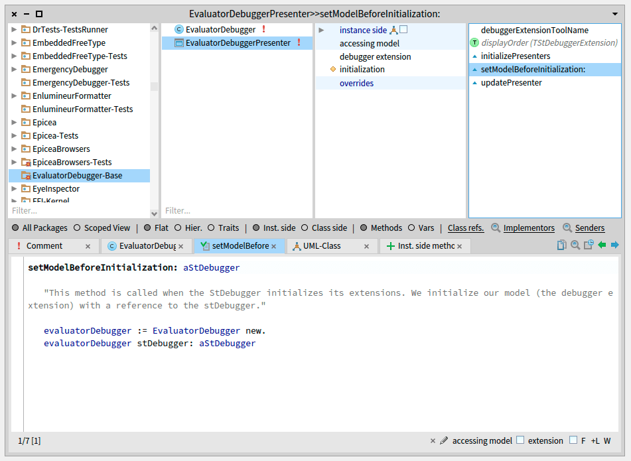
Task: Enable the extension checkbox in status bar
Action: 520,440
